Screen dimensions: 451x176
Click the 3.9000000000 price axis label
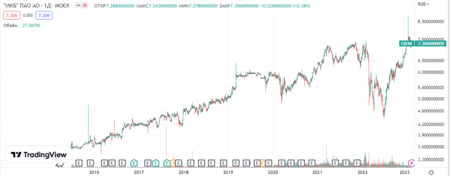coord(431,135)
